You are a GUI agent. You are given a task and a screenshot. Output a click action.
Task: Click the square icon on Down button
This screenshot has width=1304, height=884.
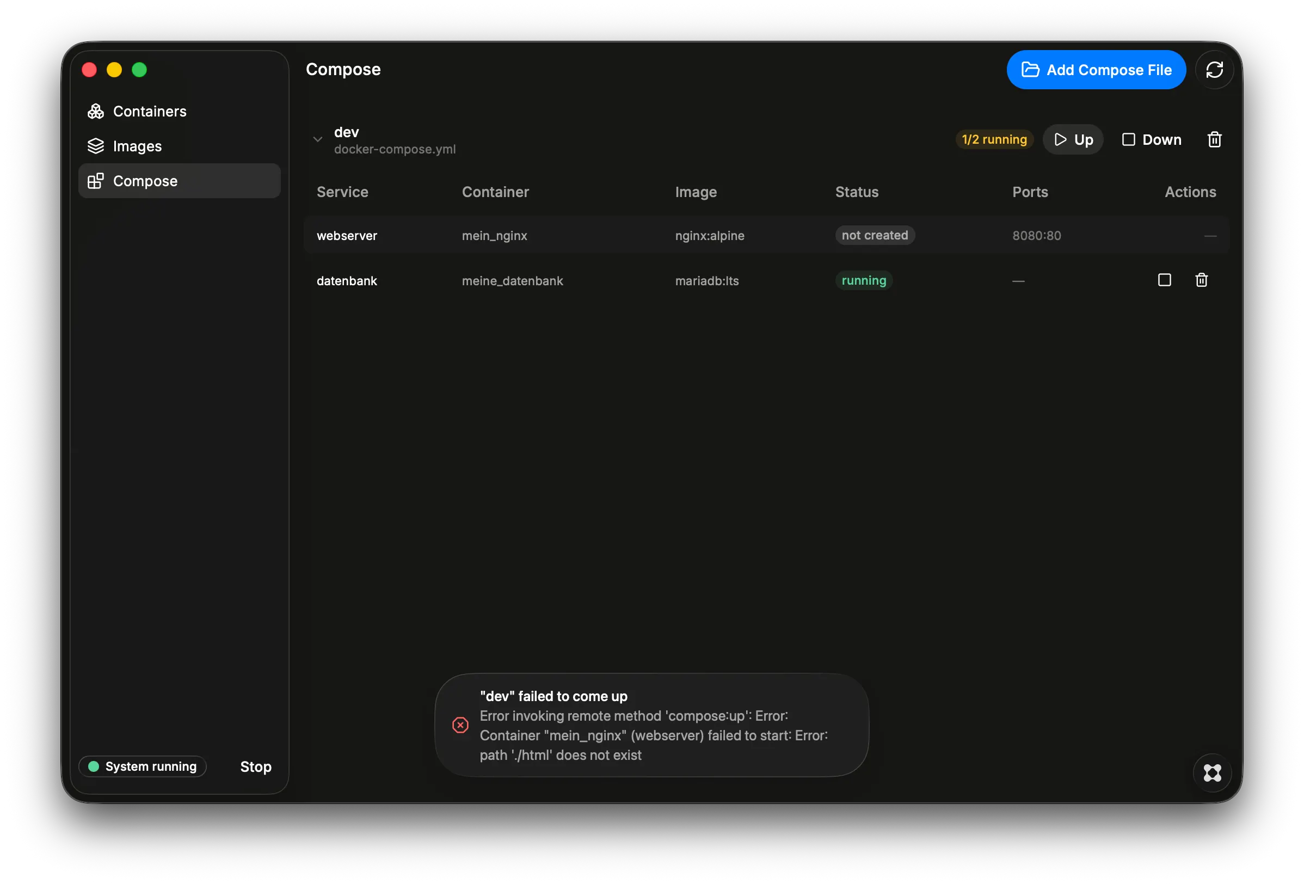[x=1128, y=139]
